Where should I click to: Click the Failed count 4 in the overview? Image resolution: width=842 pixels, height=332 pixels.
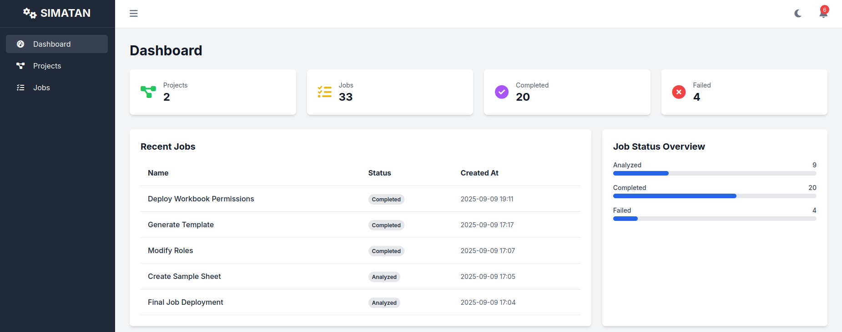tap(814, 210)
